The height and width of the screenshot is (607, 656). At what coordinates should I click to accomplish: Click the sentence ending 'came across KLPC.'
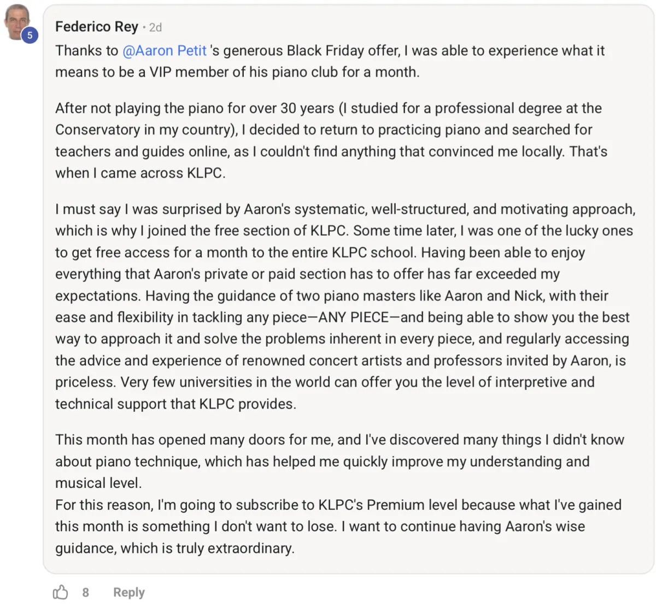pos(140,173)
